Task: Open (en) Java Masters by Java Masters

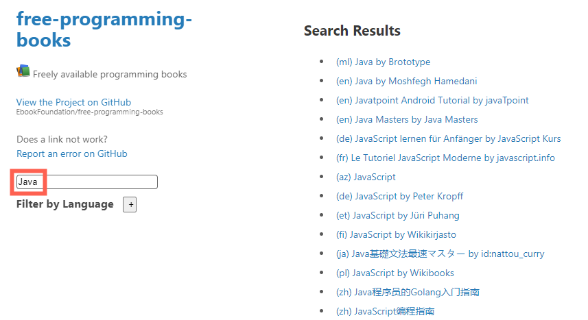Action: tap(407, 119)
